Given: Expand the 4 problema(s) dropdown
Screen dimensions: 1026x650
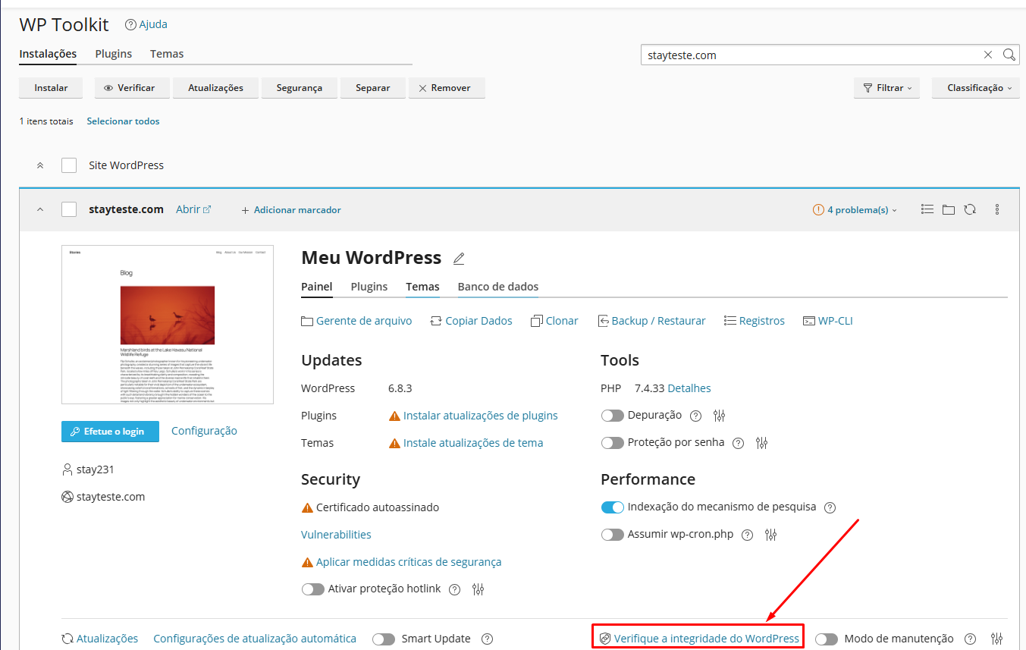Looking at the screenshot, I should [855, 210].
